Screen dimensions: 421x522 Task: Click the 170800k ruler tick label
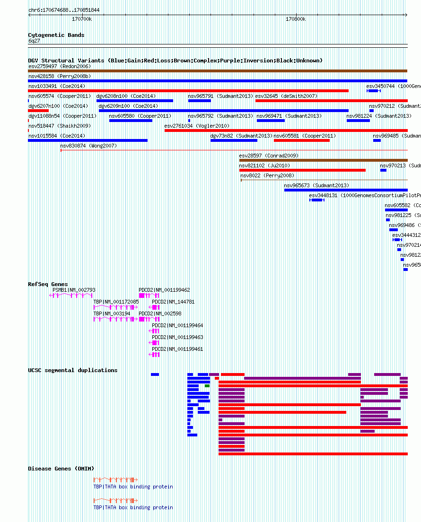pyautogui.click(x=296, y=19)
